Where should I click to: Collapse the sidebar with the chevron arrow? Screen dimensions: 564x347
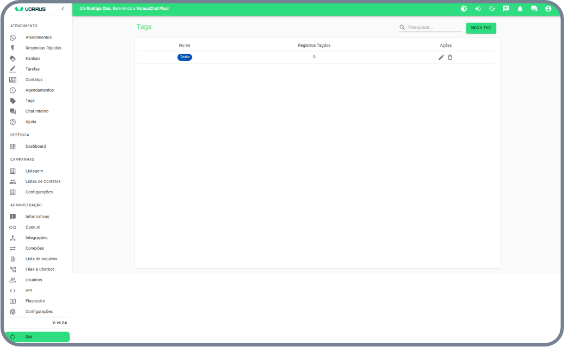[x=62, y=9]
